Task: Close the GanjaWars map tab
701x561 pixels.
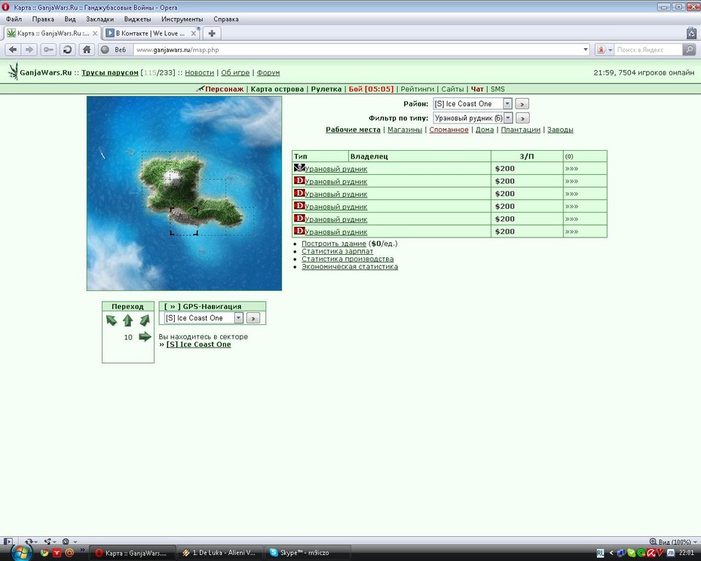Action: (x=95, y=33)
